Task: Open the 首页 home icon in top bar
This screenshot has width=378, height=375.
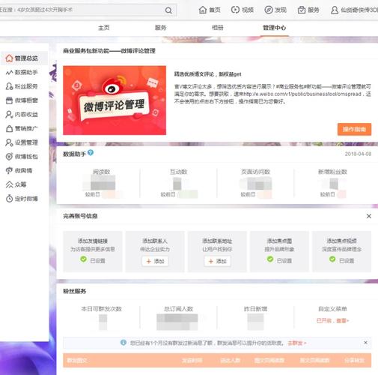Action: pos(203,10)
